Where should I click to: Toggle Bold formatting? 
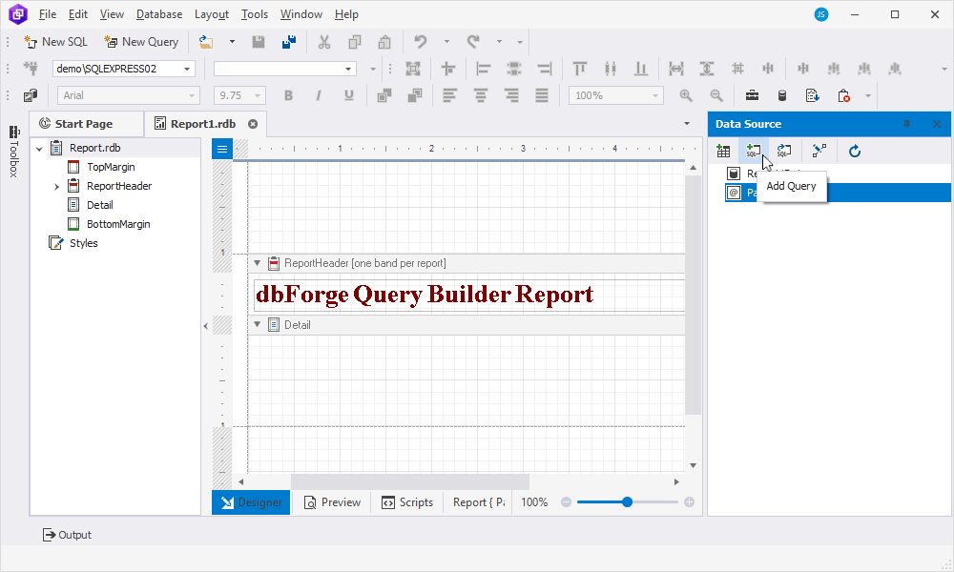point(288,95)
